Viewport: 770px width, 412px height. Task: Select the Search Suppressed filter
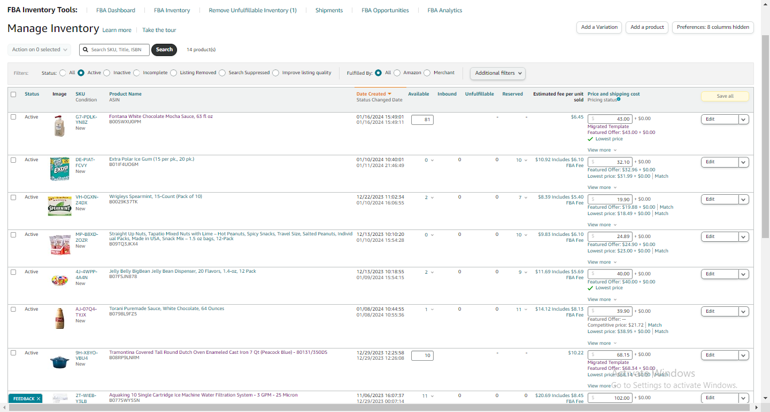pos(222,73)
